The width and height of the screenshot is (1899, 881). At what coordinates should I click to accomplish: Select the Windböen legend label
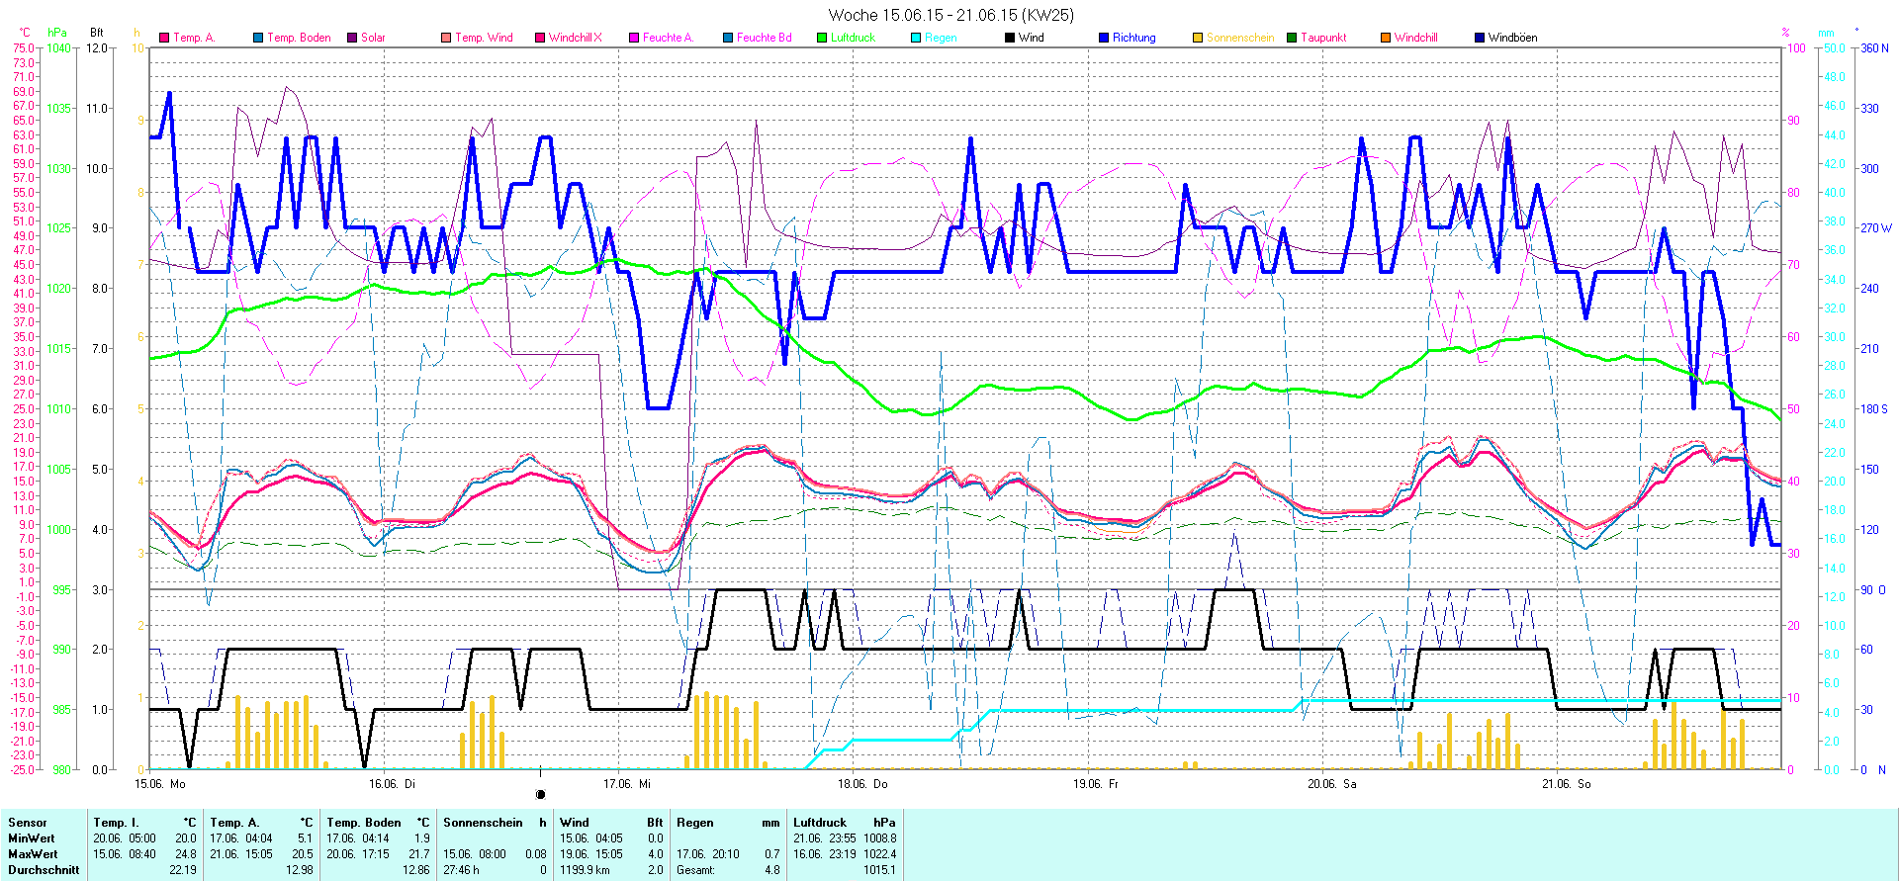(1512, 38)
